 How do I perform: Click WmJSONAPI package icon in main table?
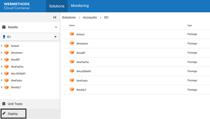(x=72, y=71)
